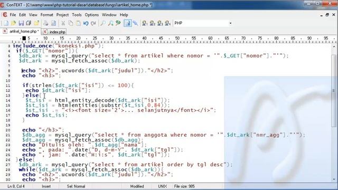
Task: Click 'selanjutnya' text on line 16
Action: coord(155,110)
